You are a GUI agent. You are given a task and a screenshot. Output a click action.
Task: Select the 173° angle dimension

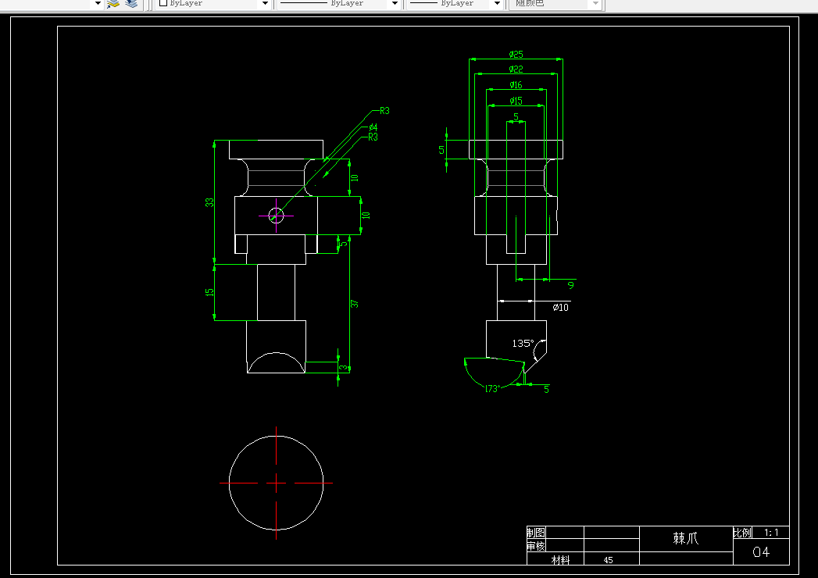(x=492, y=389)
